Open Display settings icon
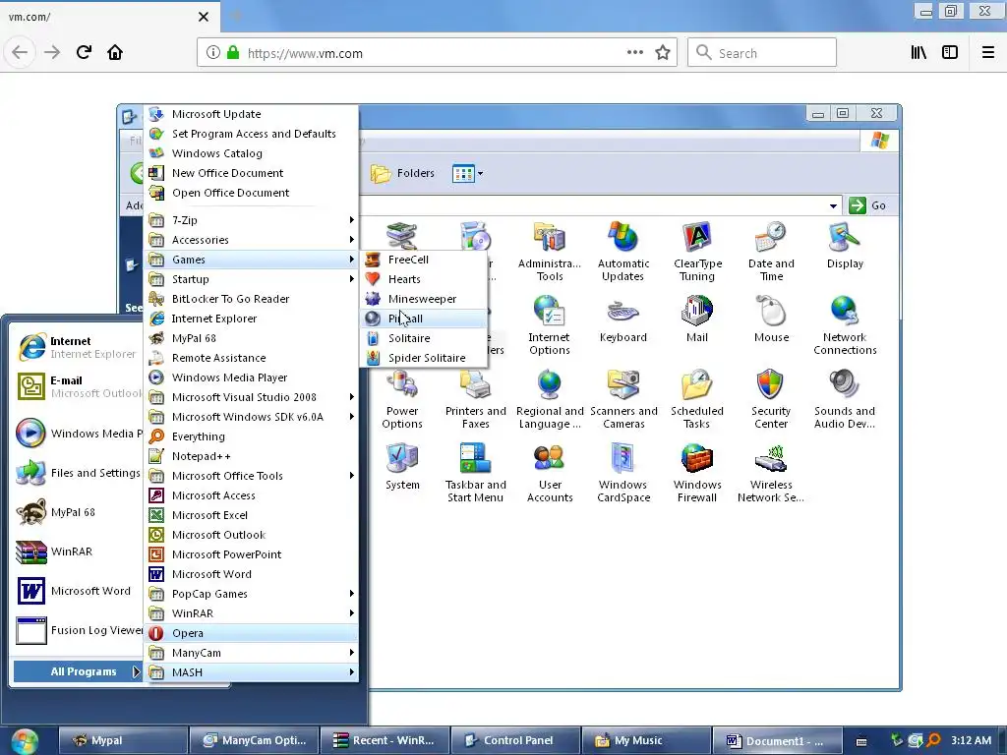Viewport: 1007px width, 755px height. click(x=845, y=246)
